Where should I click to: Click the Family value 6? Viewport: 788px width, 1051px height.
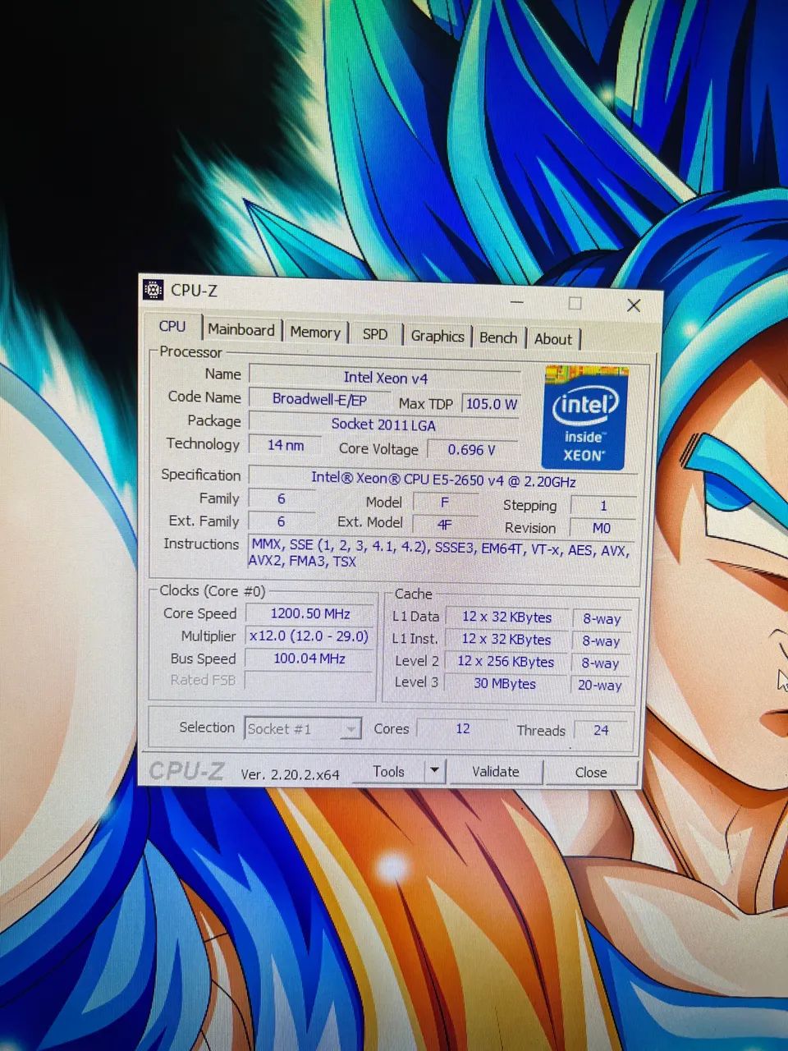[x=282, y=499]
